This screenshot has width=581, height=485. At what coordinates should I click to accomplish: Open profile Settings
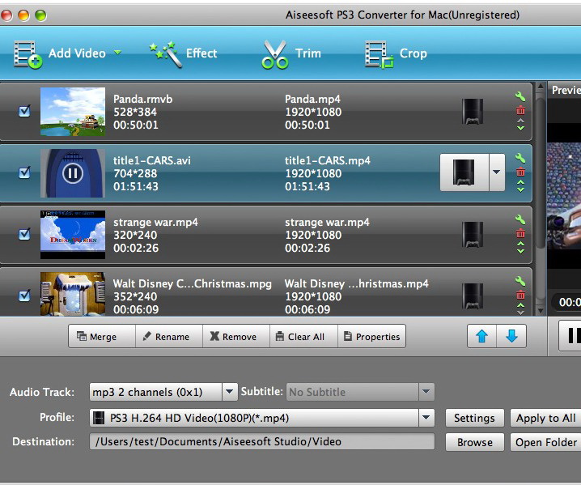[x=475, y=418]
